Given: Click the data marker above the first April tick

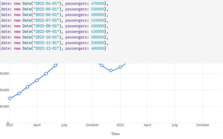Looking at the screenshot, I should click(37, 80).
